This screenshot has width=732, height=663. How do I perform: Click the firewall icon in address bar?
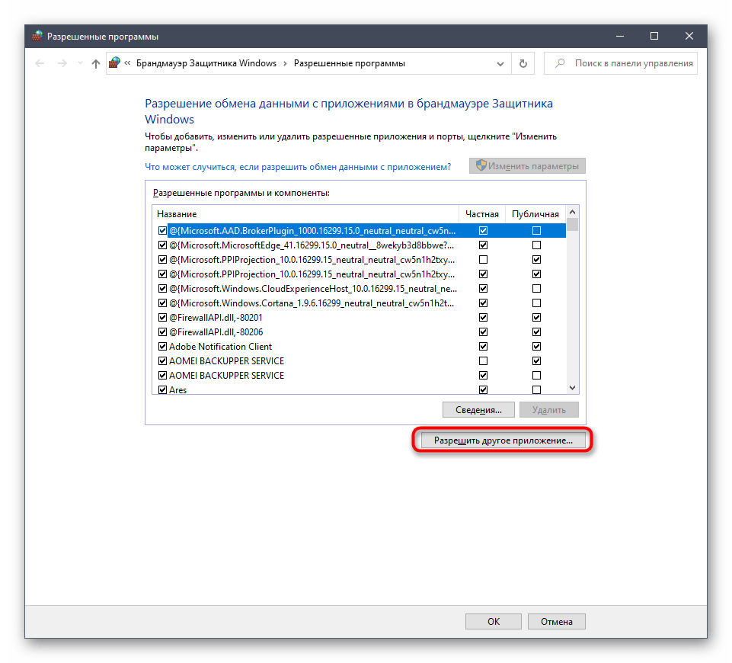[114, 64]
